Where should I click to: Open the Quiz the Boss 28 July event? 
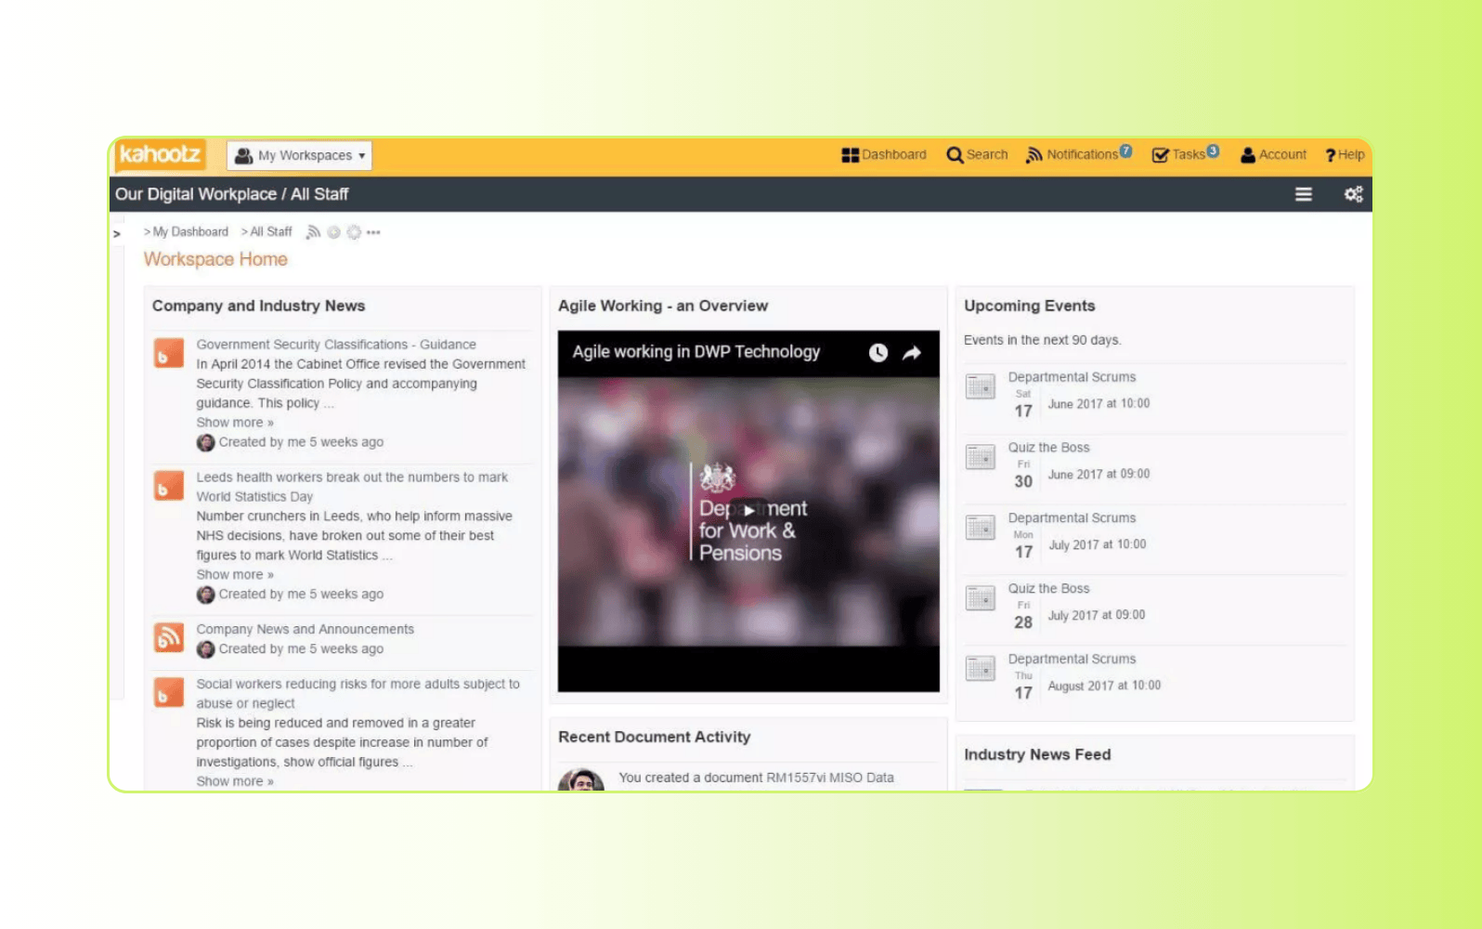[1048, 589]
